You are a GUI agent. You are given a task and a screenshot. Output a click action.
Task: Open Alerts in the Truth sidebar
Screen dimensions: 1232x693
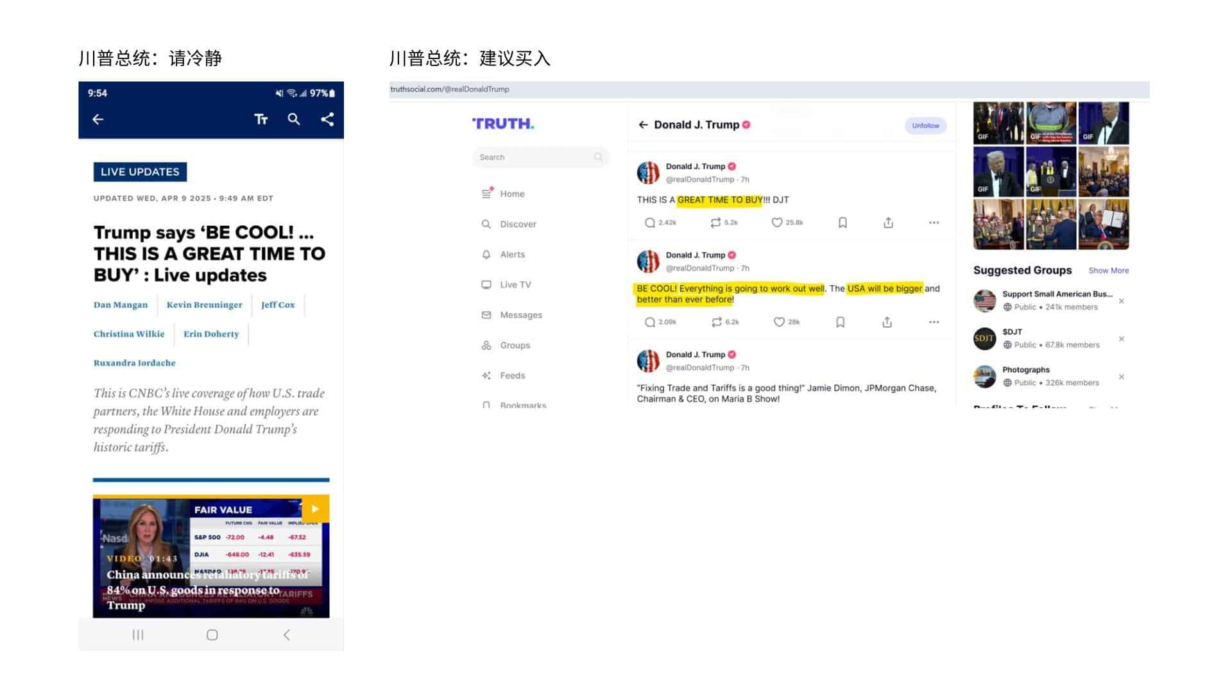pyautogui.click(x=504, y=254)
